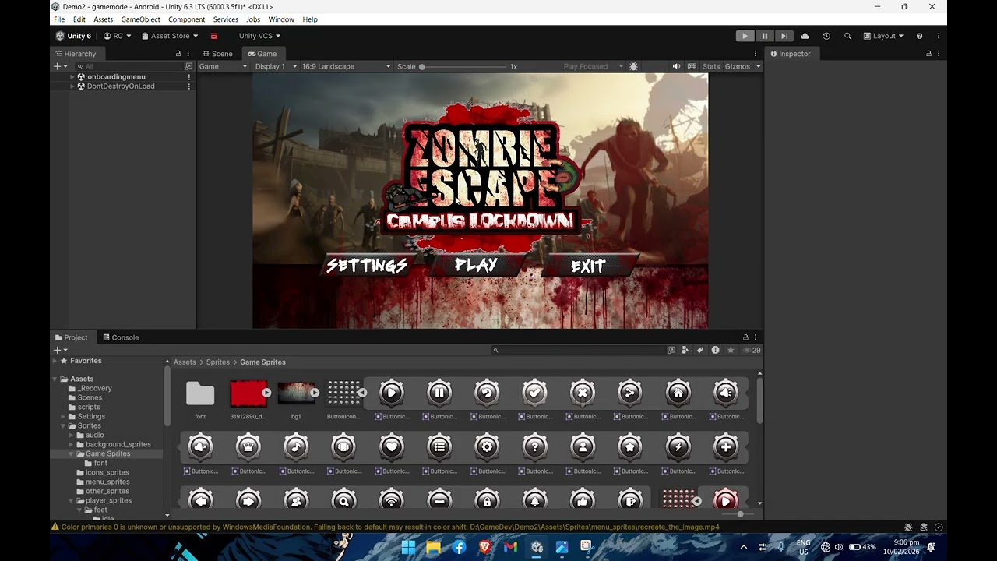
Task: Toggle the Game view shortcuts keyboard icon
Action: click(x=692, y=66)
